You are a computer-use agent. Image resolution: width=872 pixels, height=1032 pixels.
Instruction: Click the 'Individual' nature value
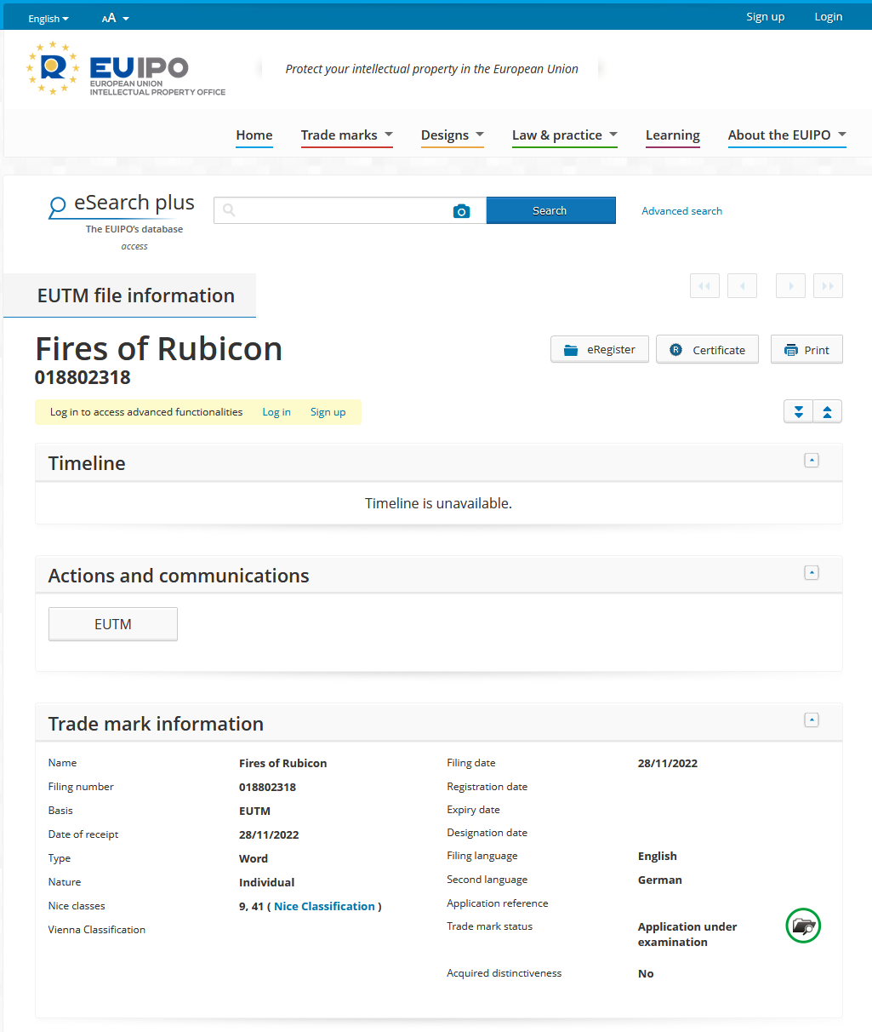tap(267, 882)
